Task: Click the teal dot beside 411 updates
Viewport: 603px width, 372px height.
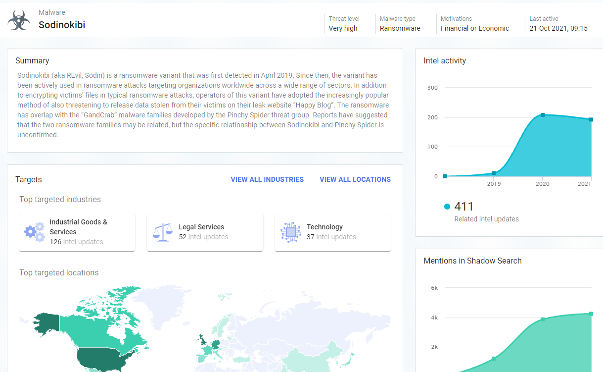Action: click(447, 207)
